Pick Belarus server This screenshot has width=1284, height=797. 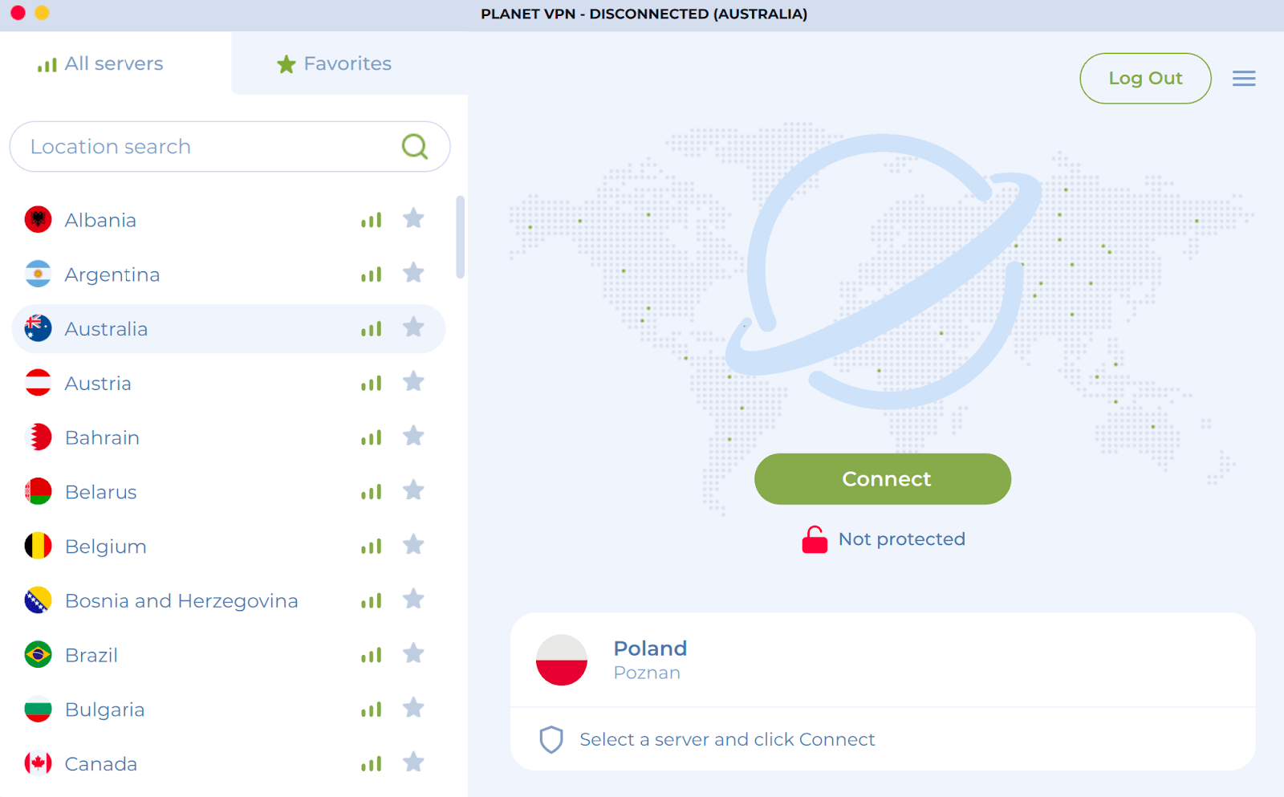(x=229, y=492)
